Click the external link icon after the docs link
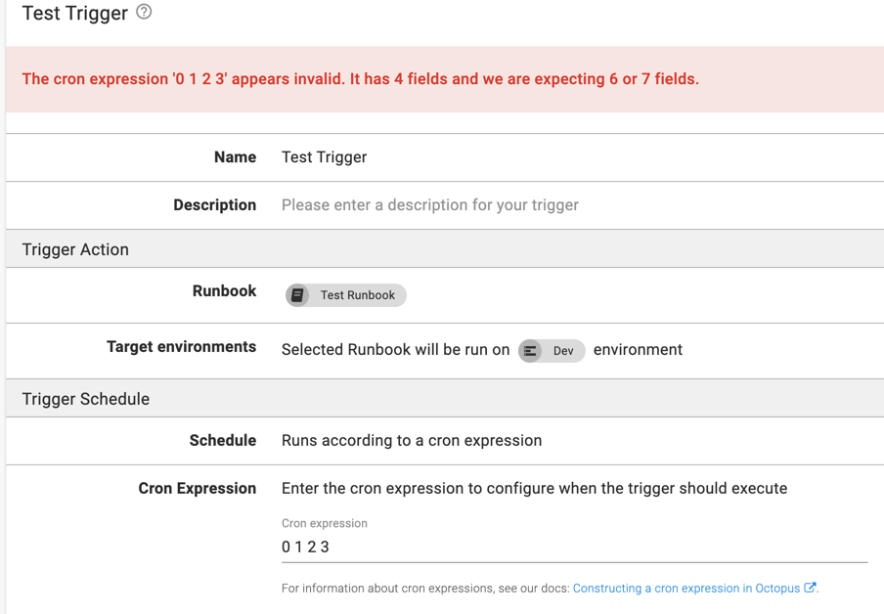Screen dimensions: 884x614 (814, 588)
